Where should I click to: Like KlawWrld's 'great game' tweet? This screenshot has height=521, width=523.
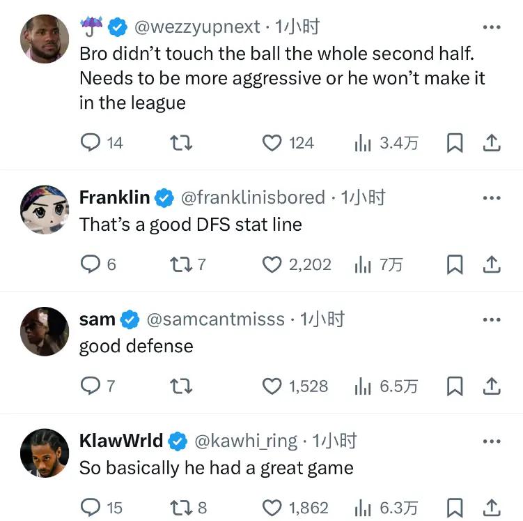(x=271, y=507)
